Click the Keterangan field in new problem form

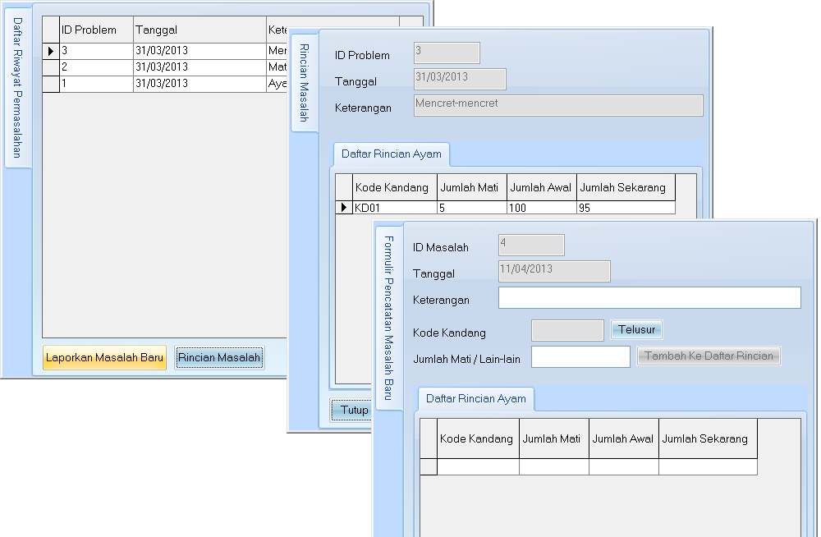(649, 297)
